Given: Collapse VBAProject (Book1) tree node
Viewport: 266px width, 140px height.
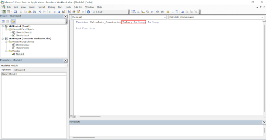Looking at the screenshot, I should click(3, 26).
